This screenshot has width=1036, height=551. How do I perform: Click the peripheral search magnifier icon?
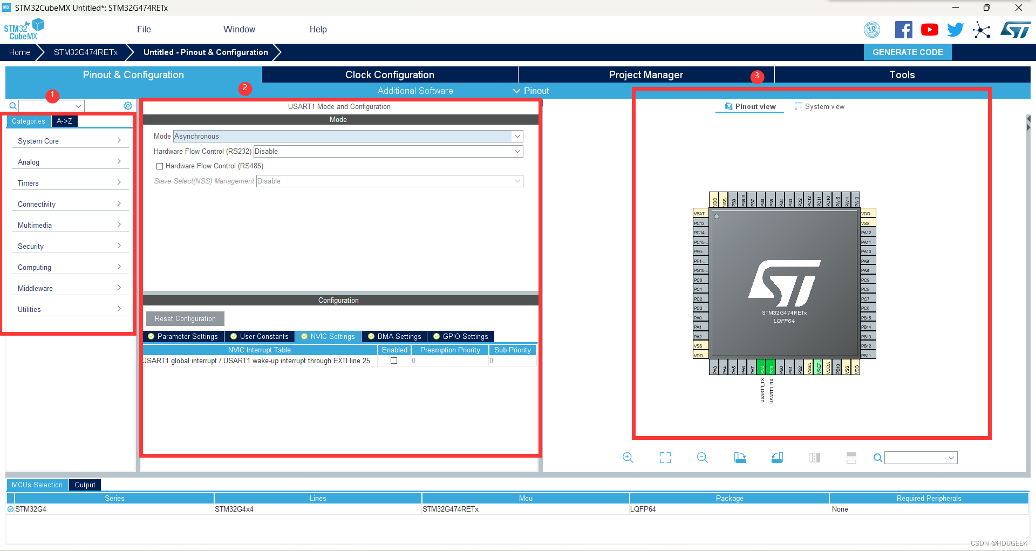pyautogui.click(x=13, y=106)
